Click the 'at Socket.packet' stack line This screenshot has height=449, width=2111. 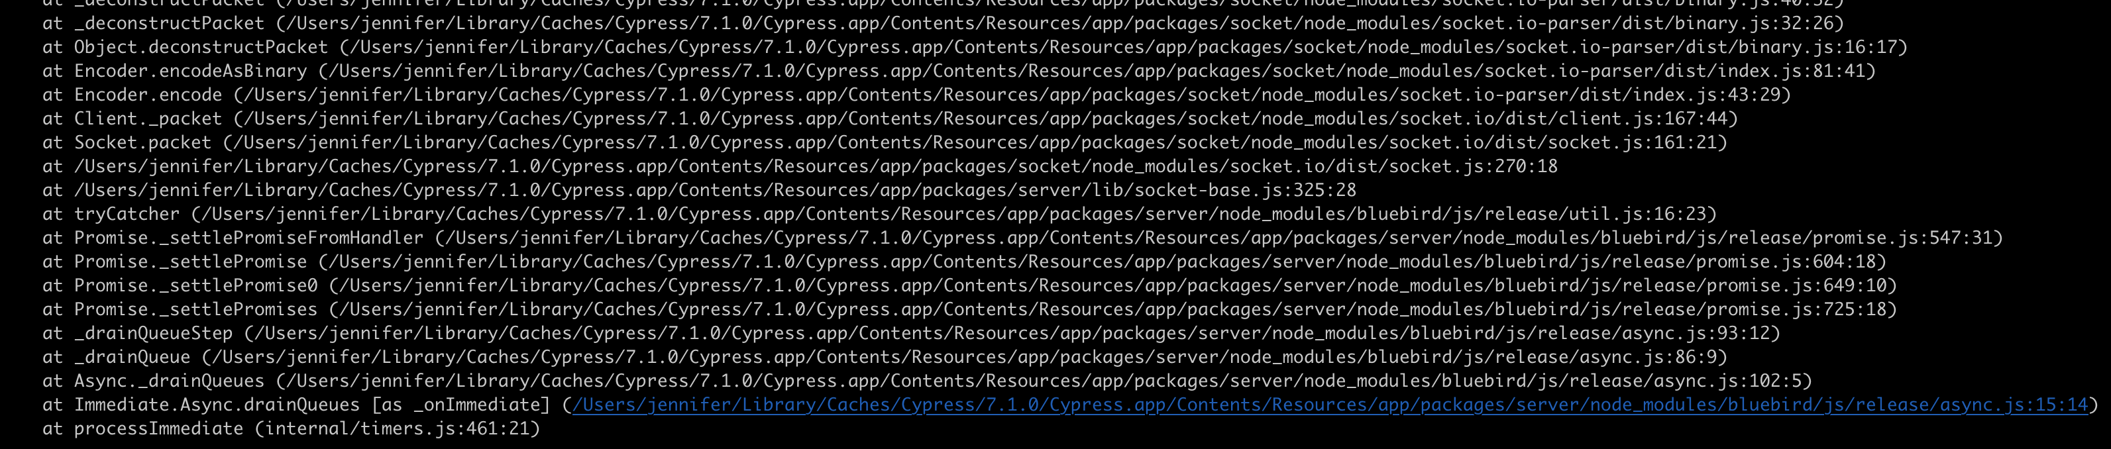point(885,142)
